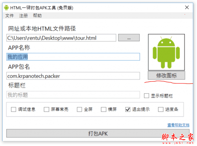Screen dimensions: 197x146
Task: Close the HTML packer window
Action: pyautogui.click(x=187, y=7)
